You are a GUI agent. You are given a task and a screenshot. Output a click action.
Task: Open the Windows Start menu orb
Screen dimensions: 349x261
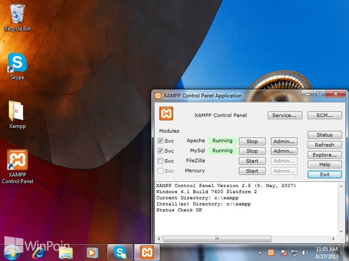11,252
